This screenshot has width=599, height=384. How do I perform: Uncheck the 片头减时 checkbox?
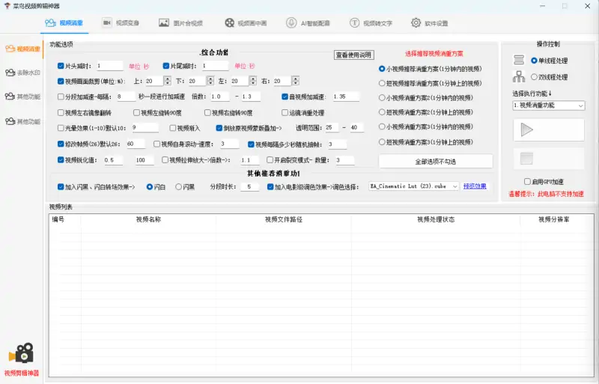[61, 66]
